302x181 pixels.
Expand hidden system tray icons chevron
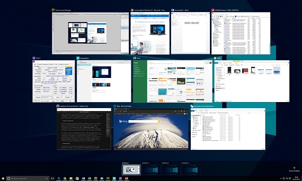(281, 178)
